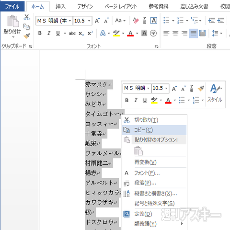Click the decrease indent icon
Screen dimensions: 230x230
pos(212,21)
